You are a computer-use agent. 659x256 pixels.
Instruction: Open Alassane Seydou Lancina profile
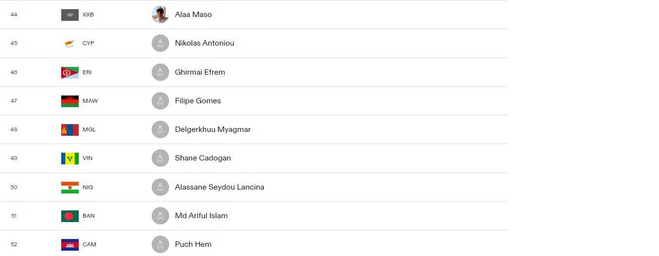coord(220,187)
